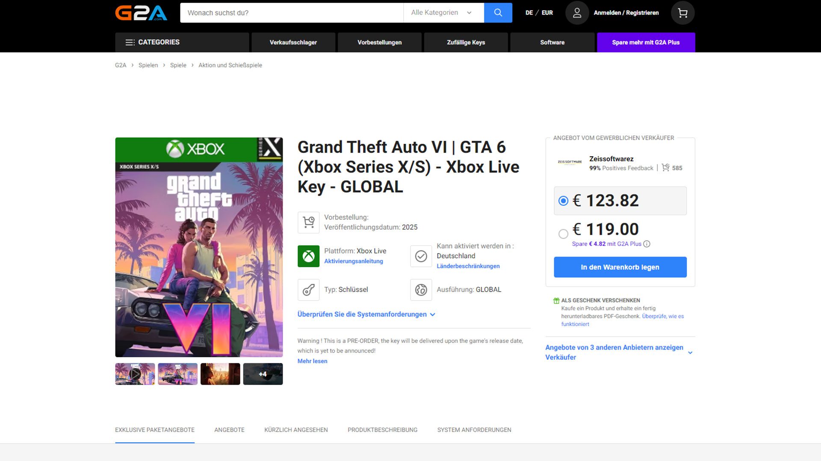Click the +4 more images thumbnail
This screenshot has height=461, width=821.
pos(263,374)
